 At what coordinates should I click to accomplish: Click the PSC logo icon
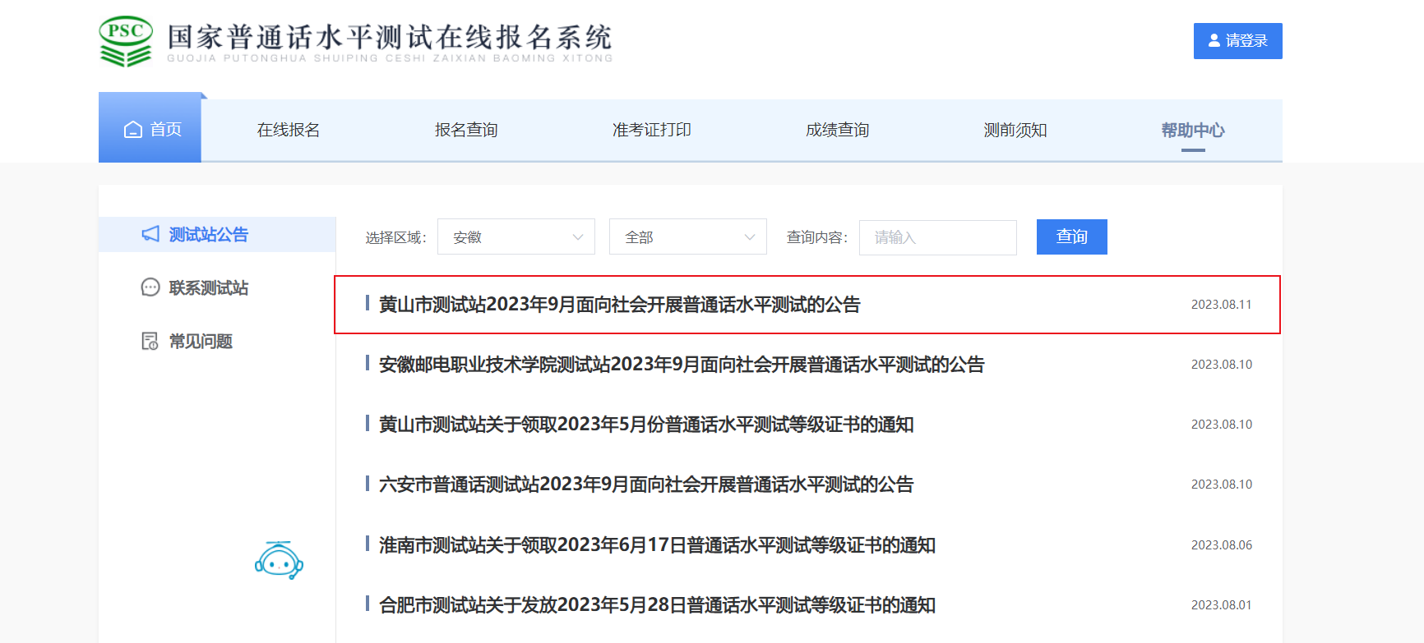[126, 41]
